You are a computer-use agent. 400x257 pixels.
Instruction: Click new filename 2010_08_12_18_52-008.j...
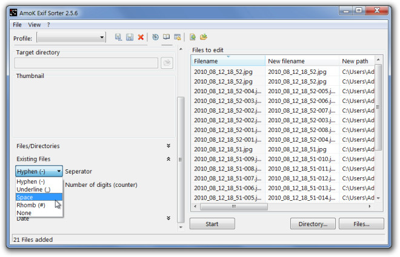click(302, 130)
